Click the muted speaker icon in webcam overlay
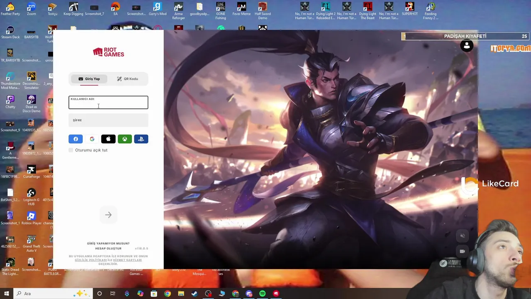The image size is (531, 299). tap(462, 236)
